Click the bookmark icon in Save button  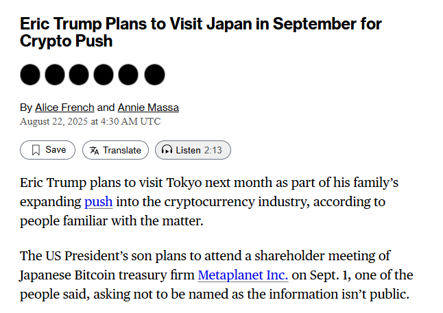click(36, 150)
